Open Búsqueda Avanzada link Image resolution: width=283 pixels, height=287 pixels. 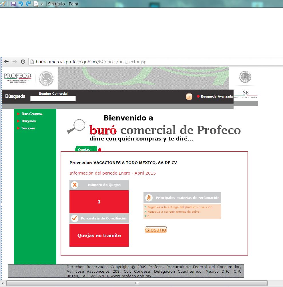[x=217, y=96]
